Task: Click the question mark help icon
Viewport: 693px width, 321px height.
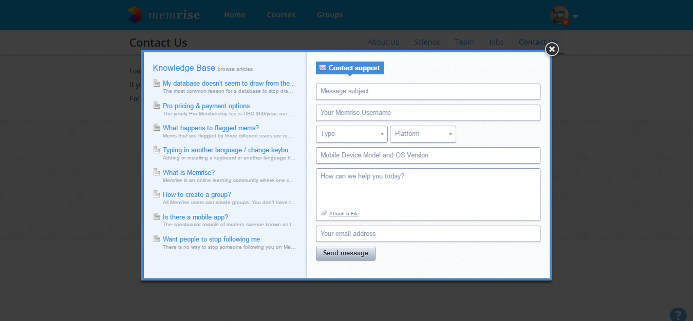Action: click(678, 314)
